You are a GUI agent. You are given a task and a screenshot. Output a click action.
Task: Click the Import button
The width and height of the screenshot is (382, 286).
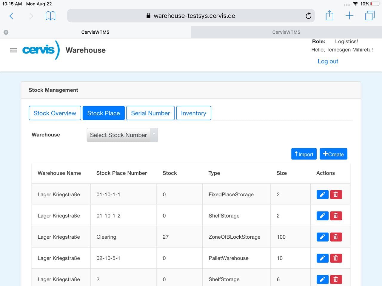pos(304,154)
